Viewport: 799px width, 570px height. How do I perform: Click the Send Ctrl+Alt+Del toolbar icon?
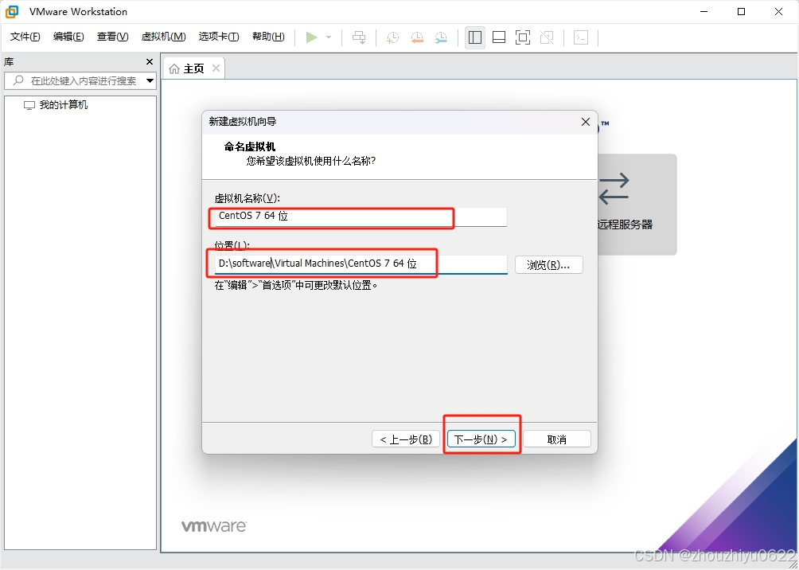pos(359,37)
